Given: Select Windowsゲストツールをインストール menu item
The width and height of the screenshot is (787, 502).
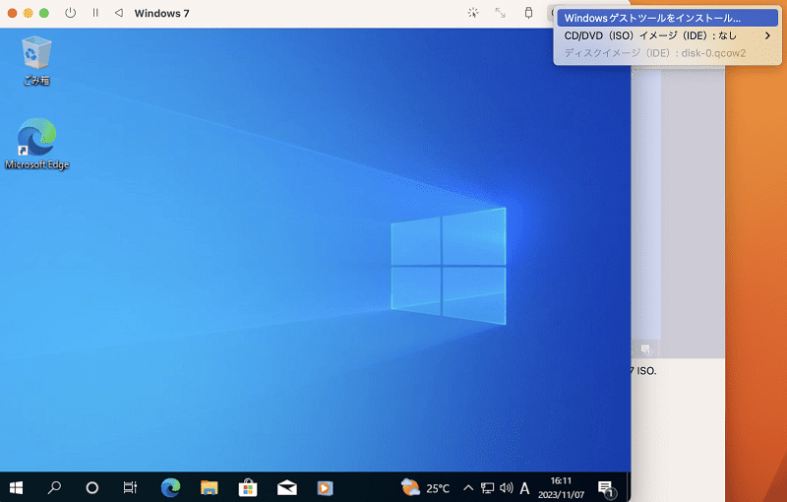Looking at the screenshot, I should 668,18.
